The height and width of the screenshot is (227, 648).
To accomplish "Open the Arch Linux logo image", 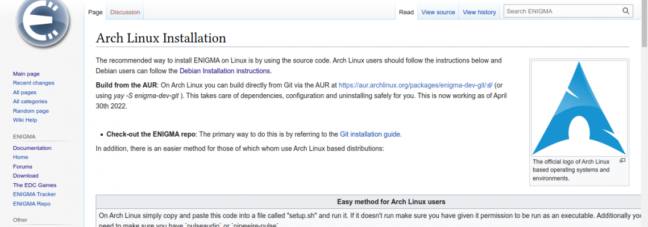I will [579, 108].
